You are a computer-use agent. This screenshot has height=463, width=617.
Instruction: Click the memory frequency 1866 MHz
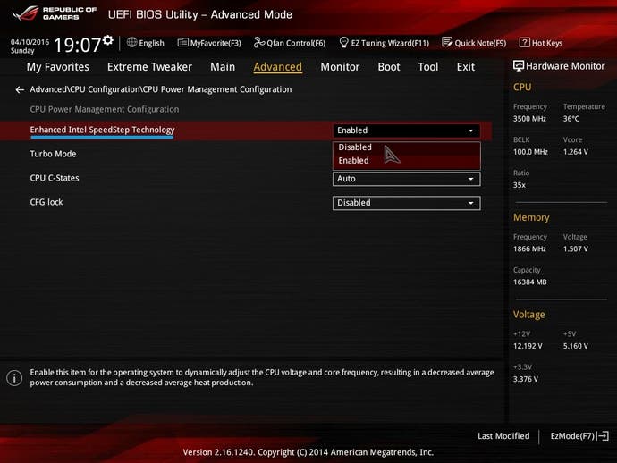click(x=529, y=249)
